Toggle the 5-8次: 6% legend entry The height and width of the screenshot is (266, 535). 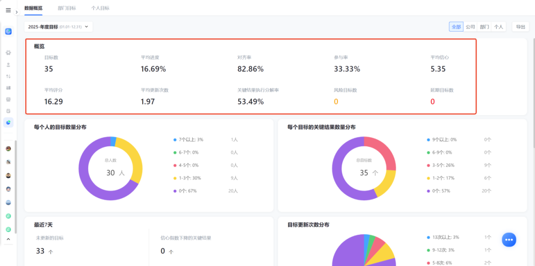tap(440, 263)
